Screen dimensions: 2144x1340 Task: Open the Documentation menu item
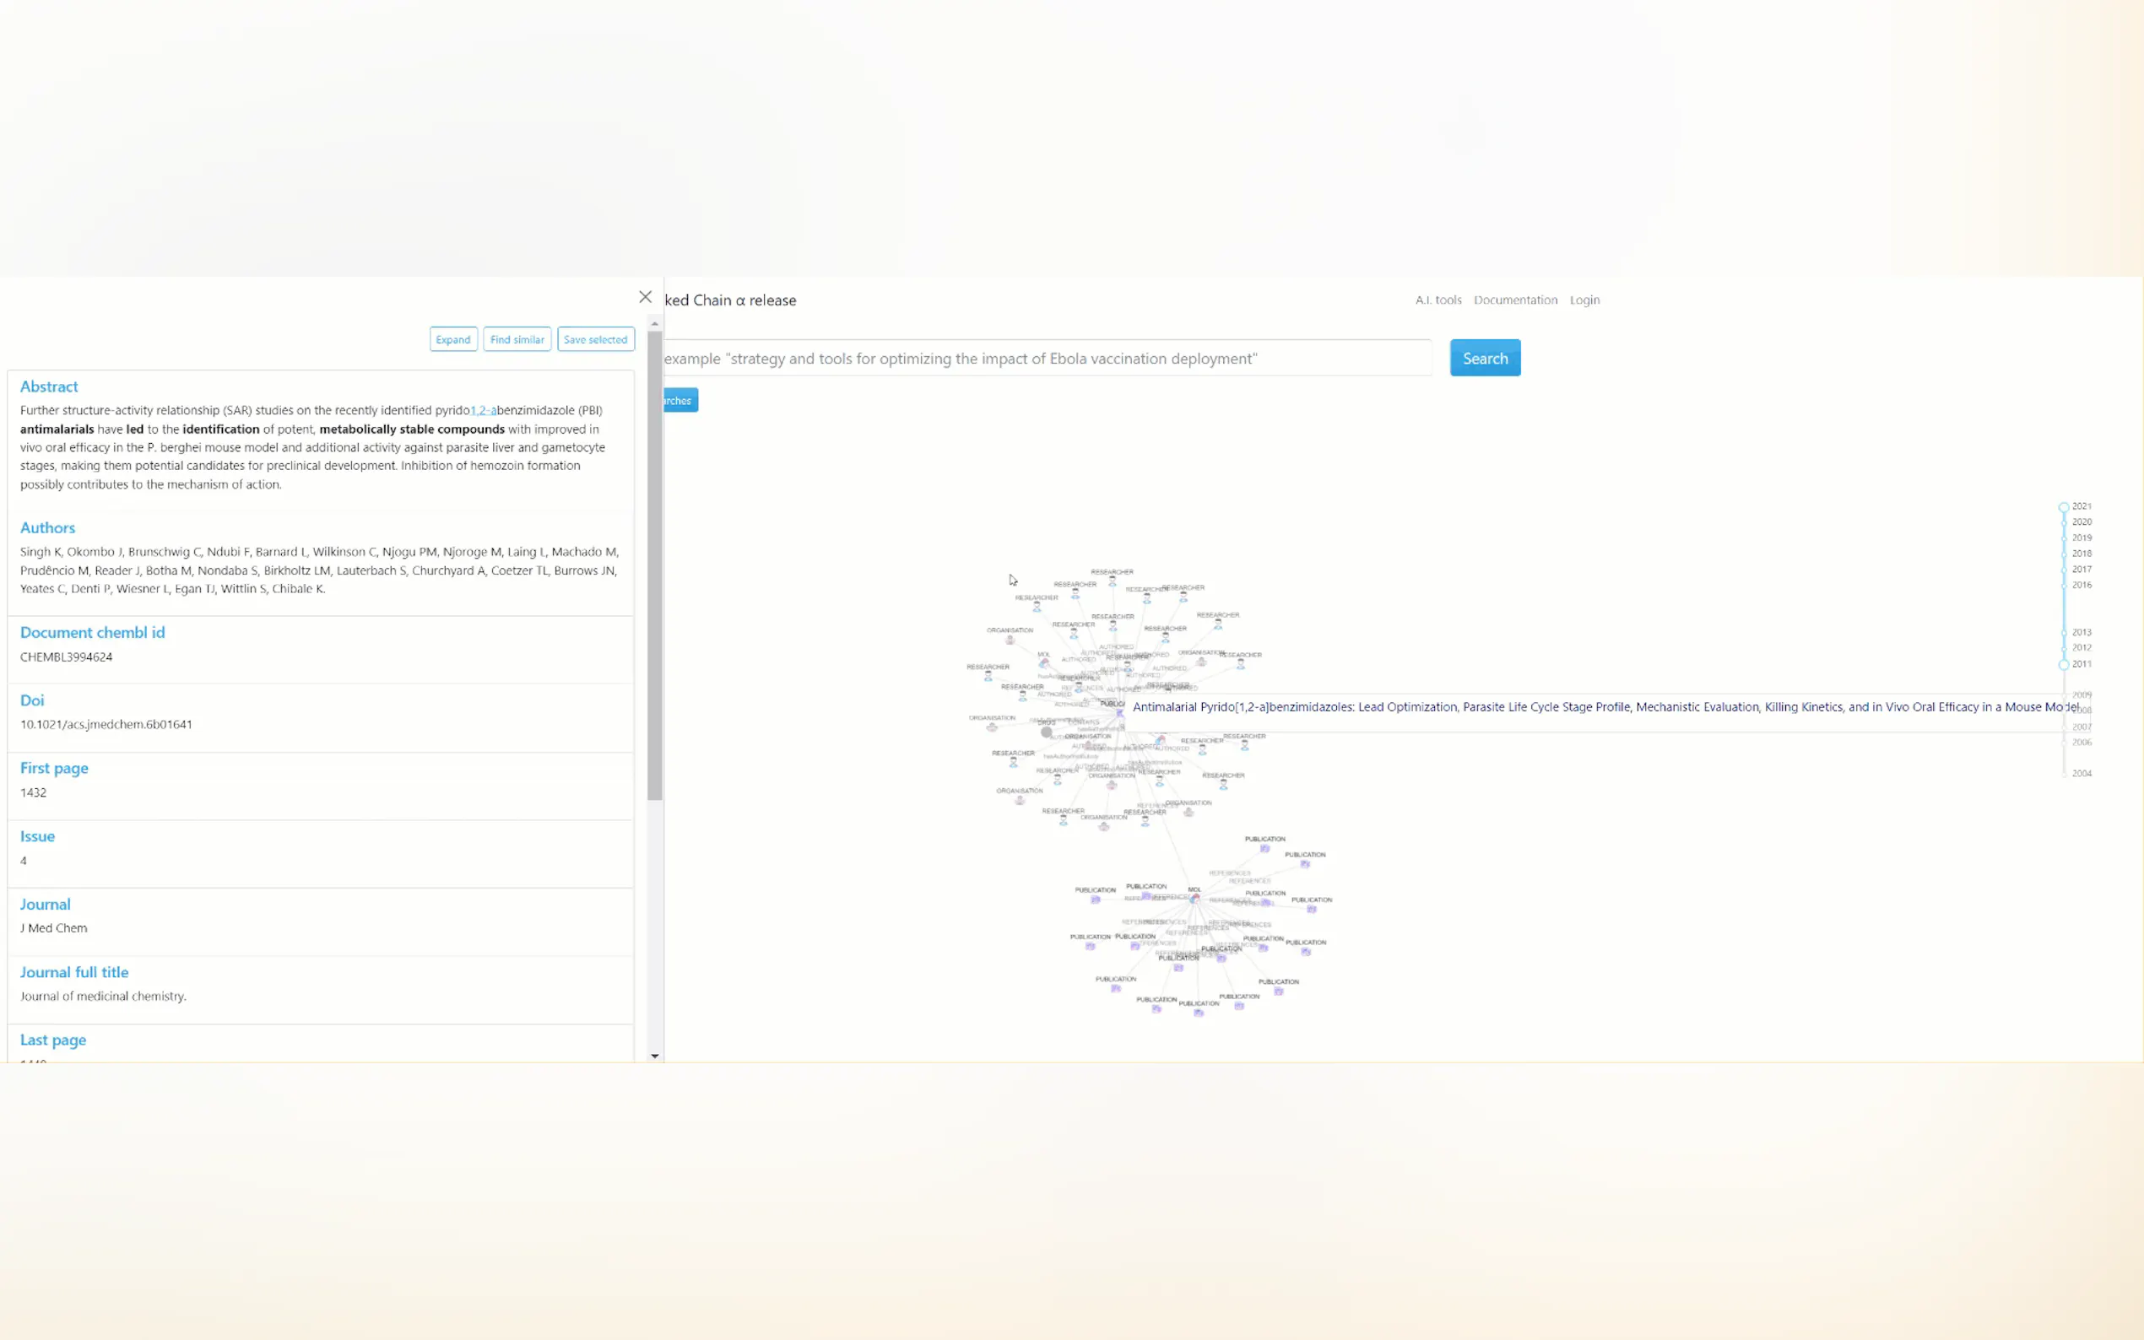pyautogui.click(x=1514, y=300)
